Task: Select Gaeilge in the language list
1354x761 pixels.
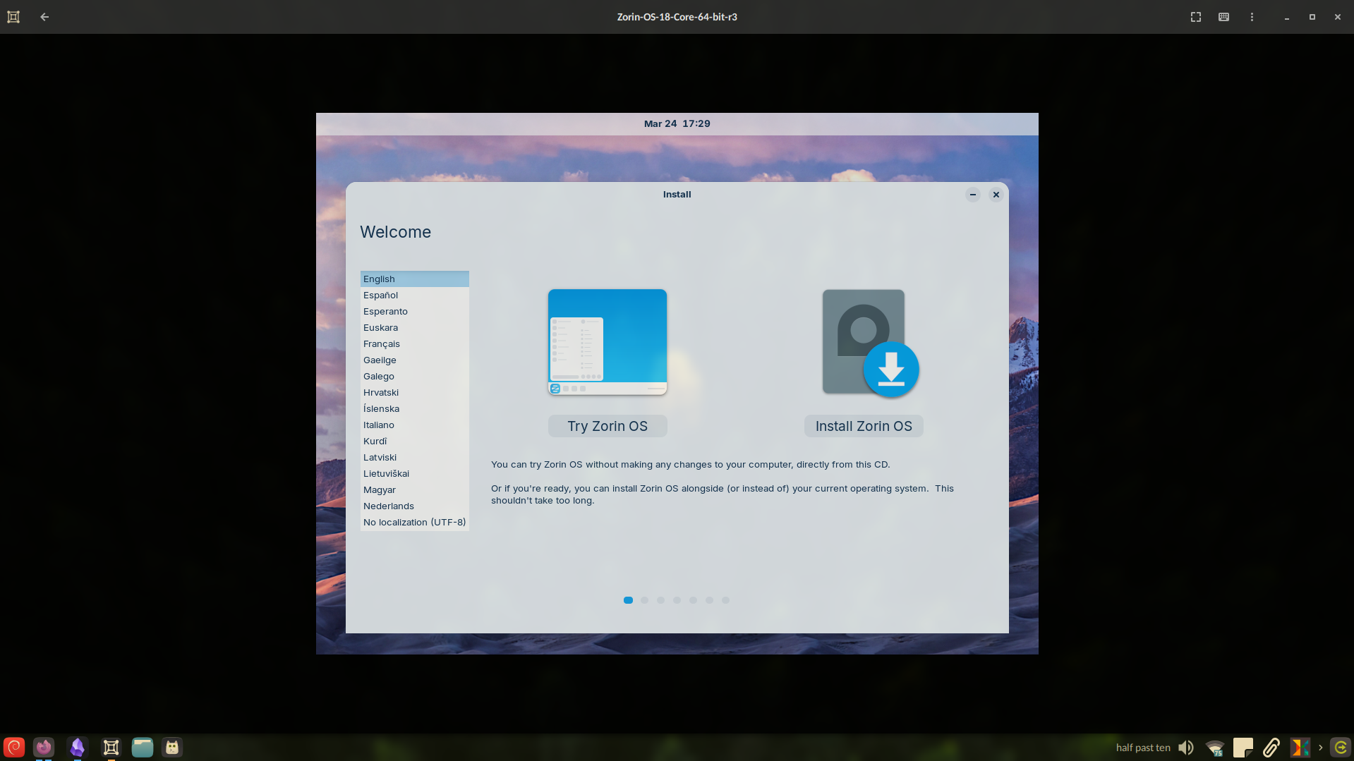Action: (x=415, y=360)
